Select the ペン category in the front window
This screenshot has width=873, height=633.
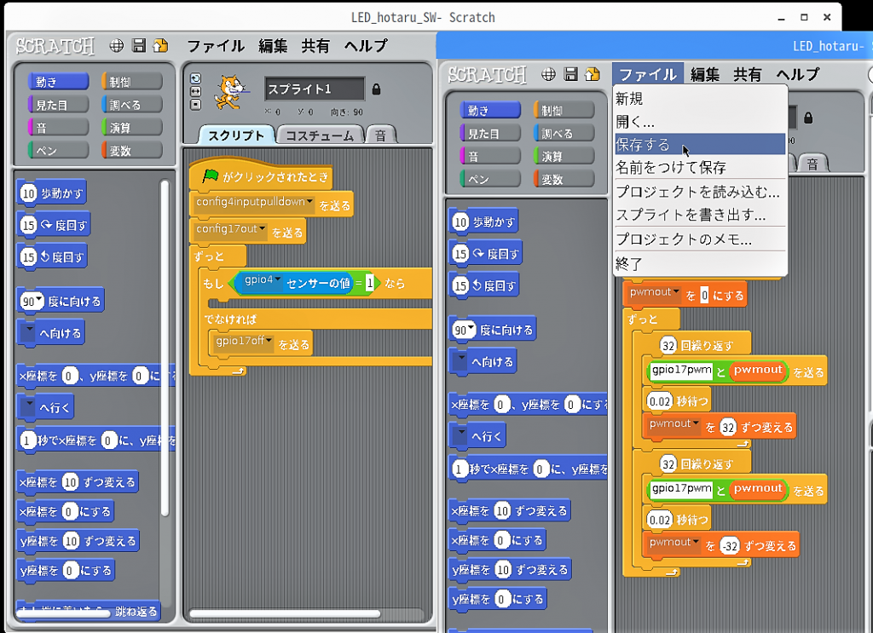(x=490, y=179)
